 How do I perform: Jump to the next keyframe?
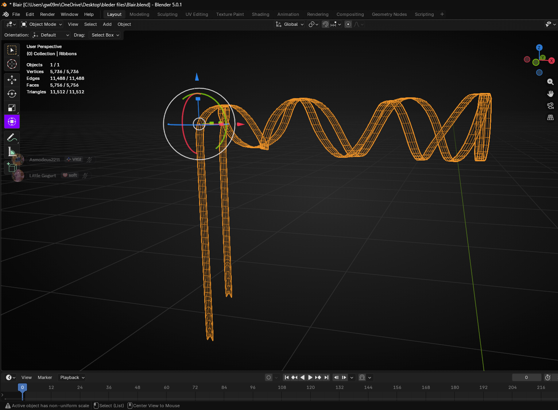click(x=318, y=377)
